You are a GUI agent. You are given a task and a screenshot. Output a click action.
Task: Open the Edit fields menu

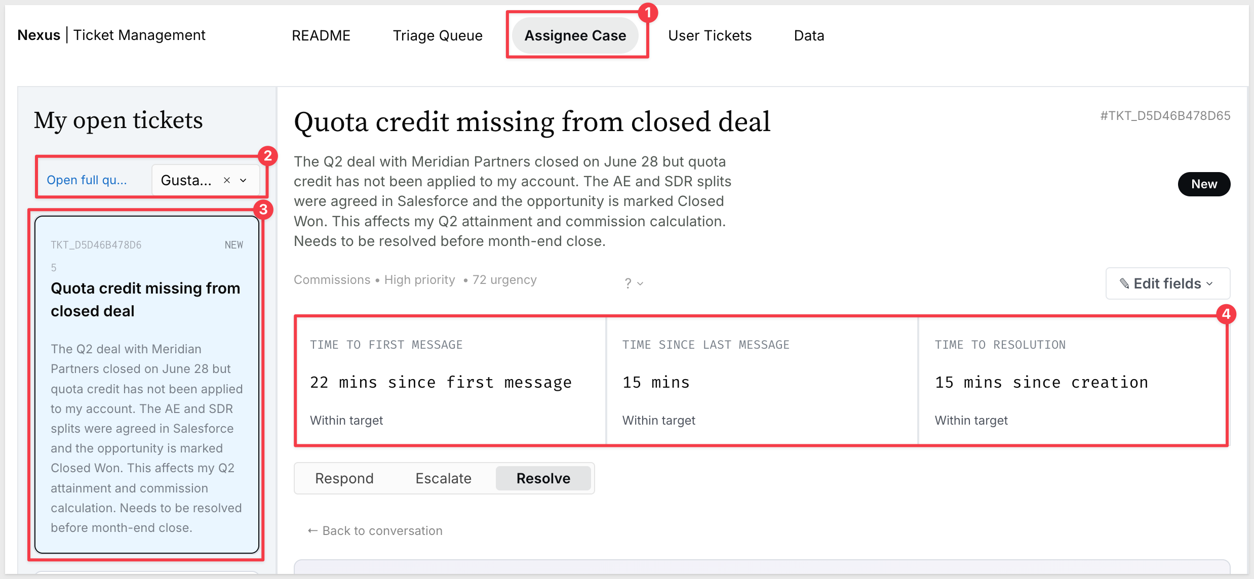coord(1167,283)
